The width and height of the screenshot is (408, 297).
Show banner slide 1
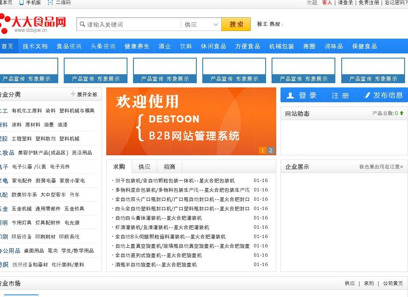pyautogui.click(x=263, y=151)
